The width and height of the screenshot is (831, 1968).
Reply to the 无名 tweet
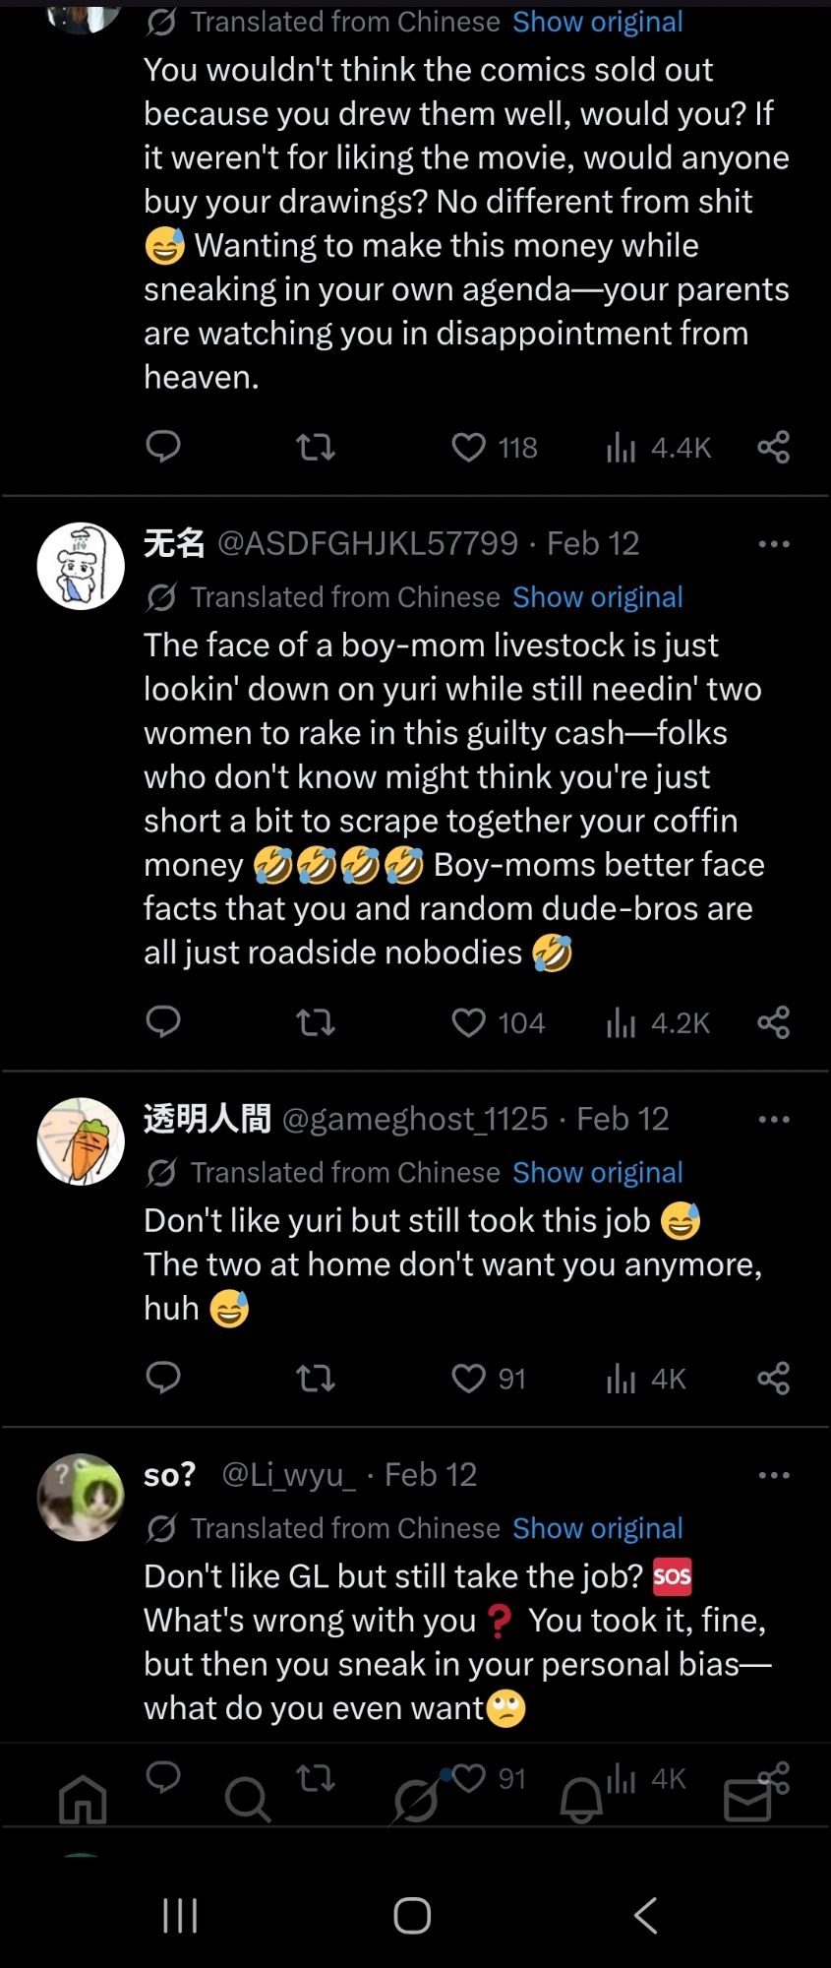click(163, 1022)
